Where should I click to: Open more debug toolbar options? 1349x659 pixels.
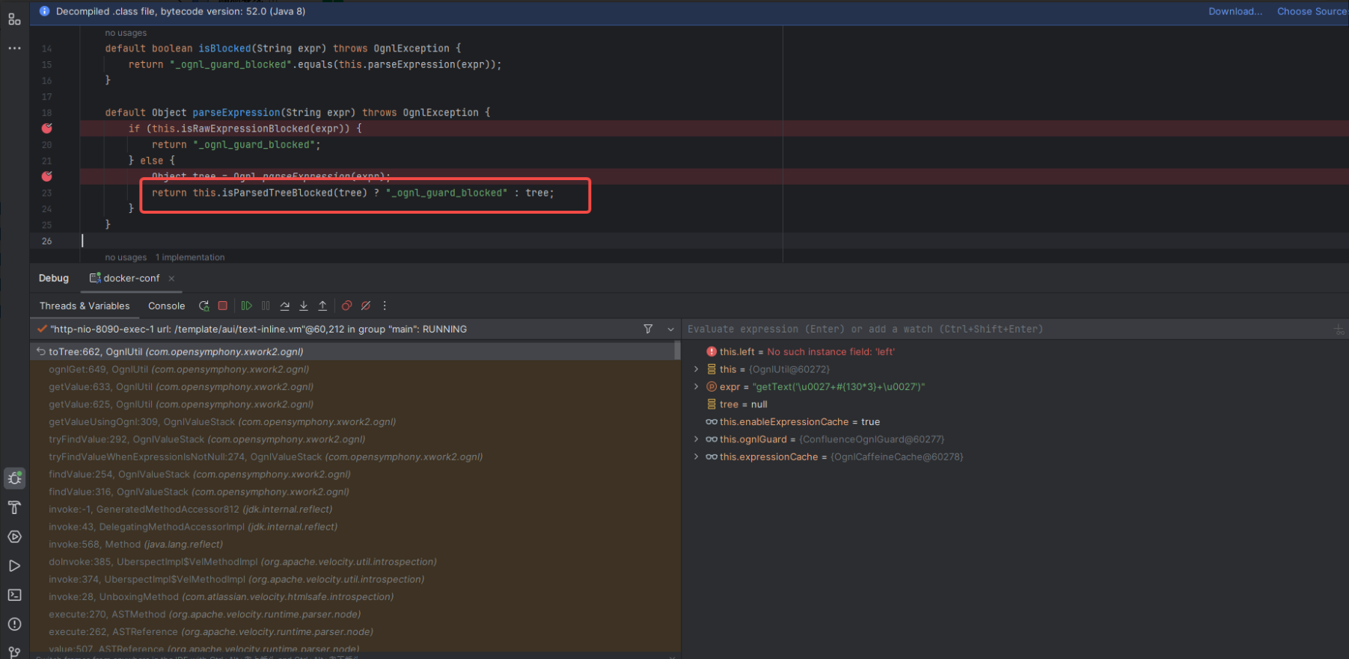tap(385, 306)
